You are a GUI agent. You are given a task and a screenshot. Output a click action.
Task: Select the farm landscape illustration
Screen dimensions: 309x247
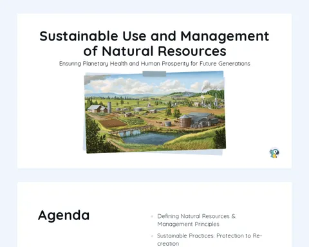pyautogui.click(x=154, y=112)
